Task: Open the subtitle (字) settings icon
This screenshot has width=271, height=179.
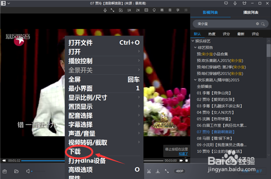Action: [x=178, y=10]
